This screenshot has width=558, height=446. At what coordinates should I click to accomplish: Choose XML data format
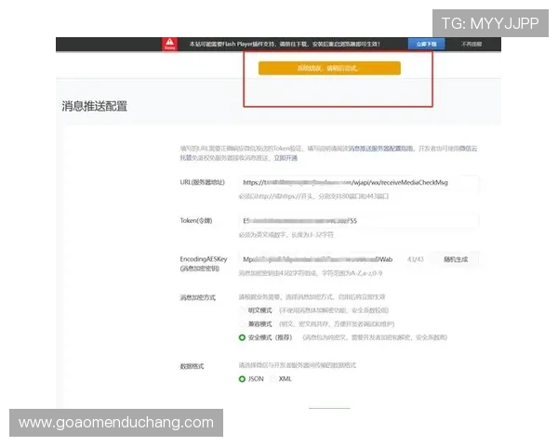pos(273,379)
